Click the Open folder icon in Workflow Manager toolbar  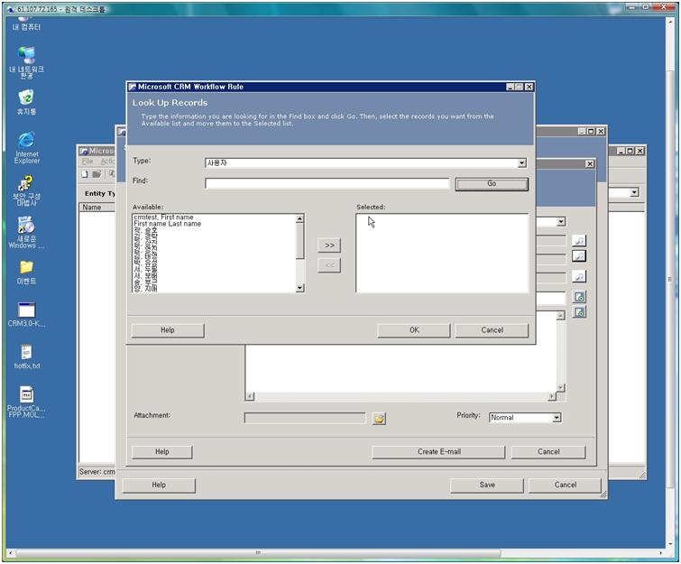[x=97, y=174]
